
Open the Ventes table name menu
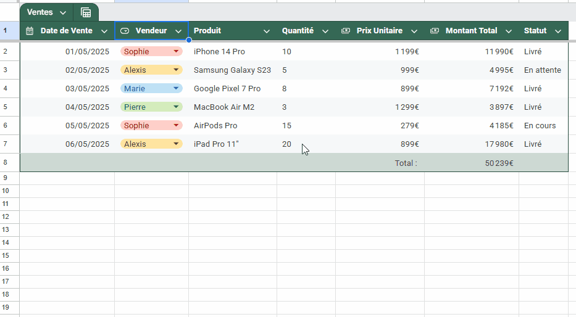click(47, 12)
